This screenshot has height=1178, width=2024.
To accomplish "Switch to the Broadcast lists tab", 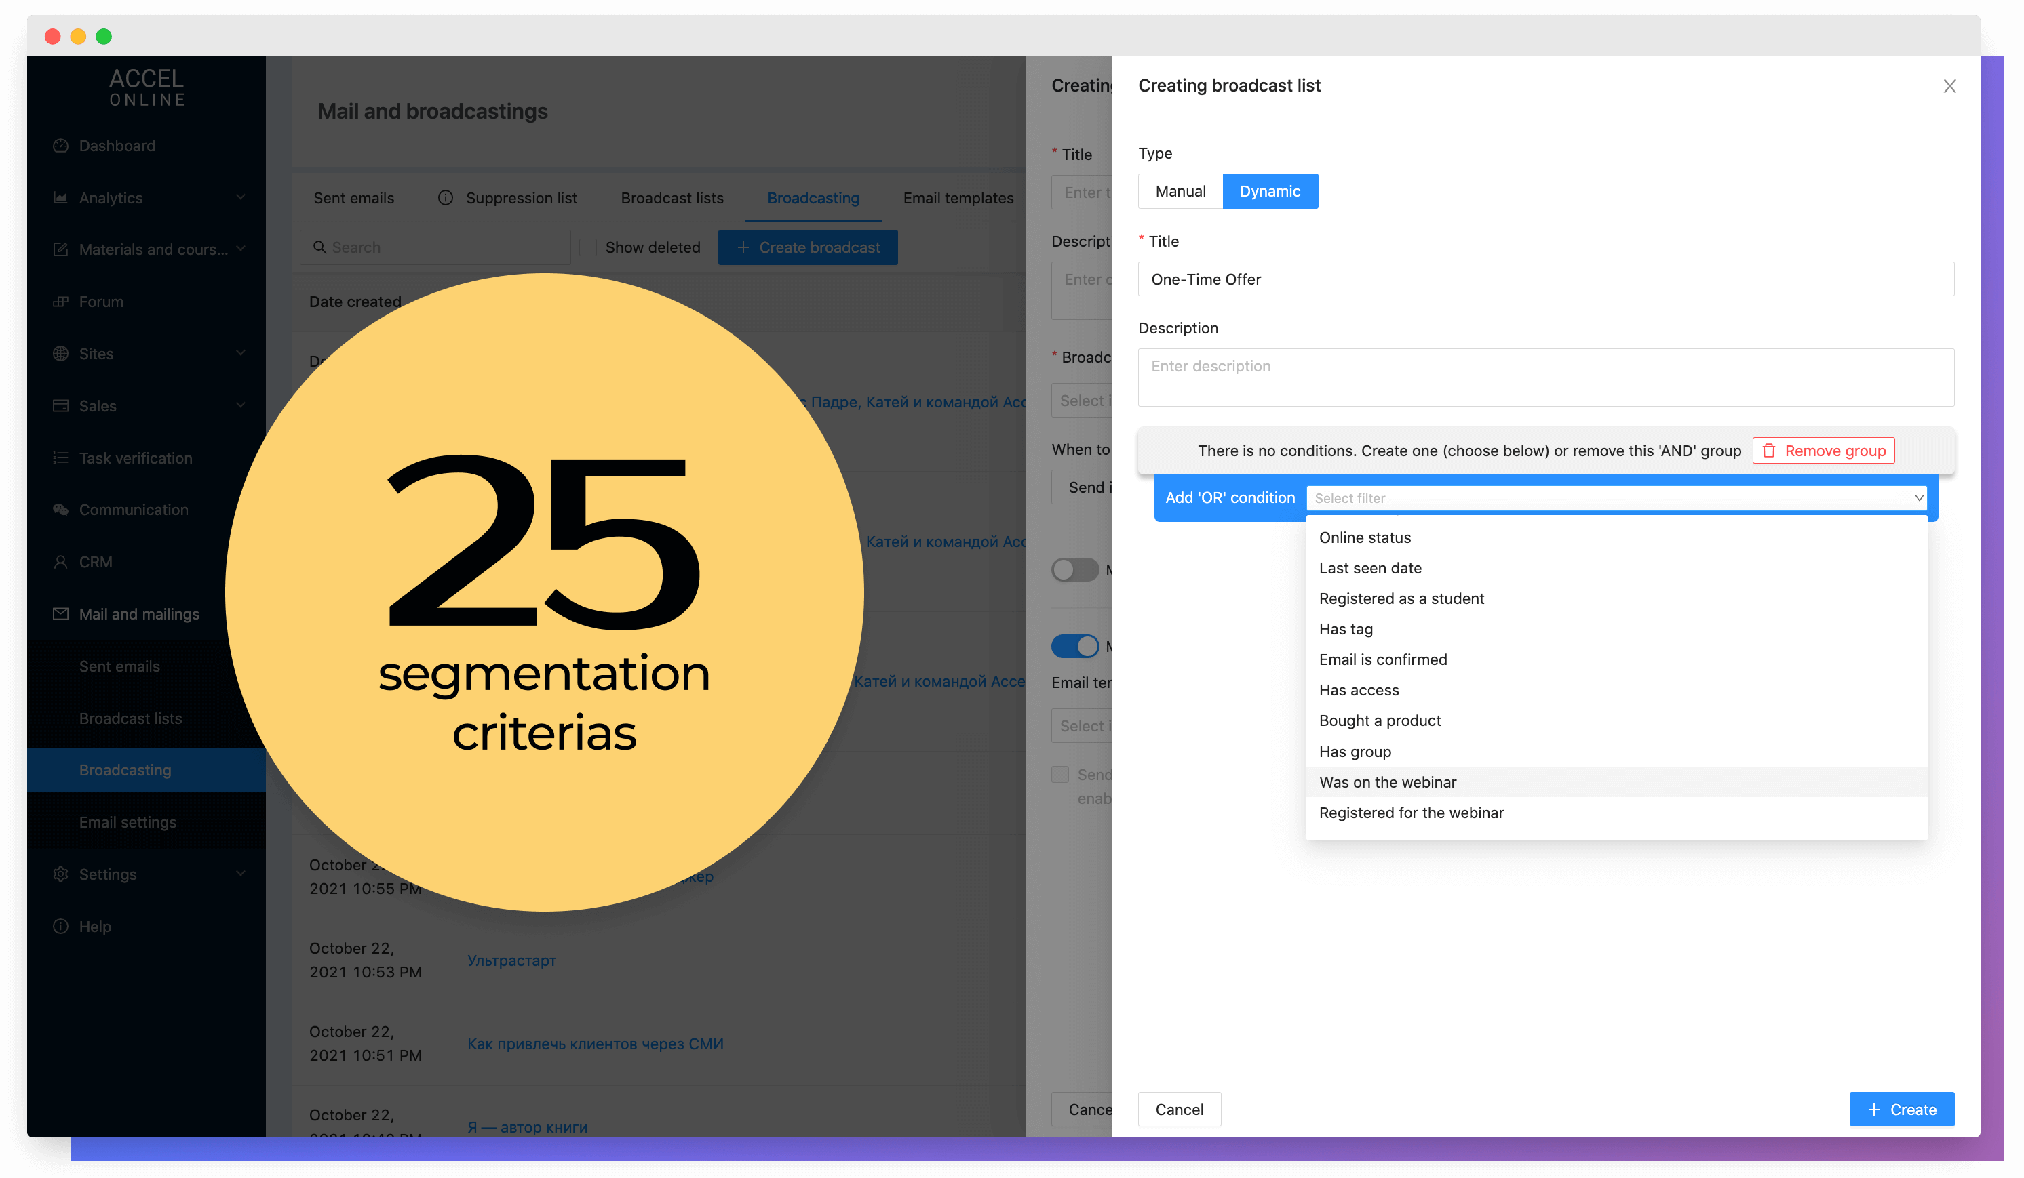I will 672,197.
